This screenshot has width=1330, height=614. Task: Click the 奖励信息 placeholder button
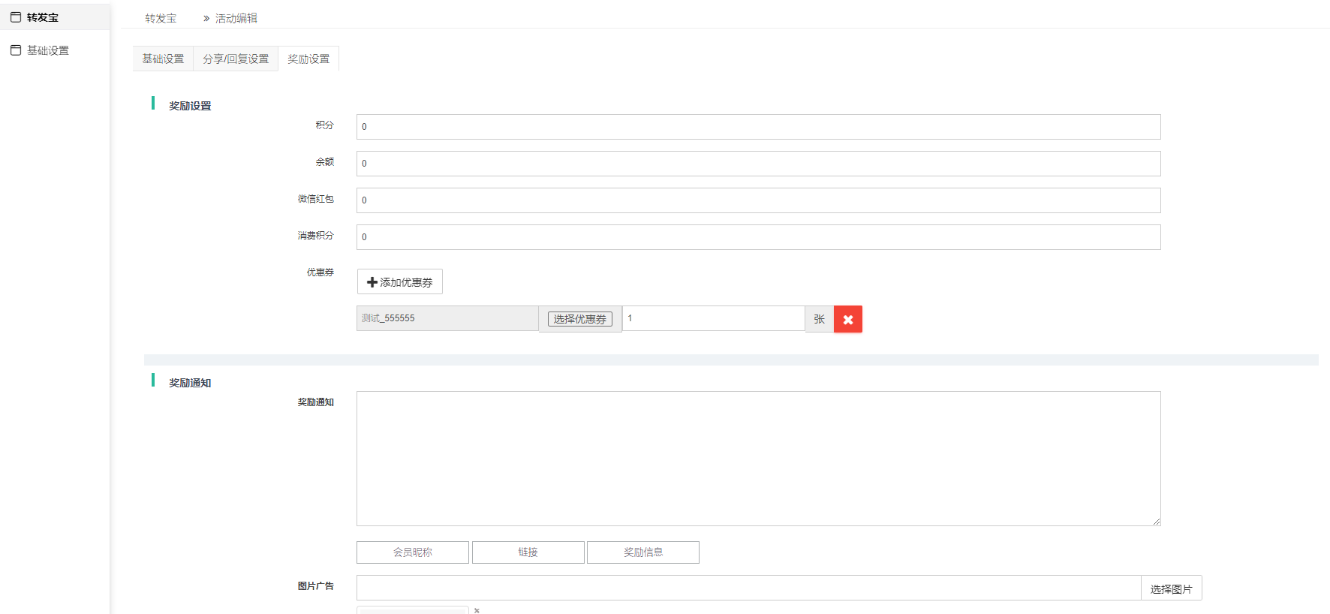tap(643, 552)
